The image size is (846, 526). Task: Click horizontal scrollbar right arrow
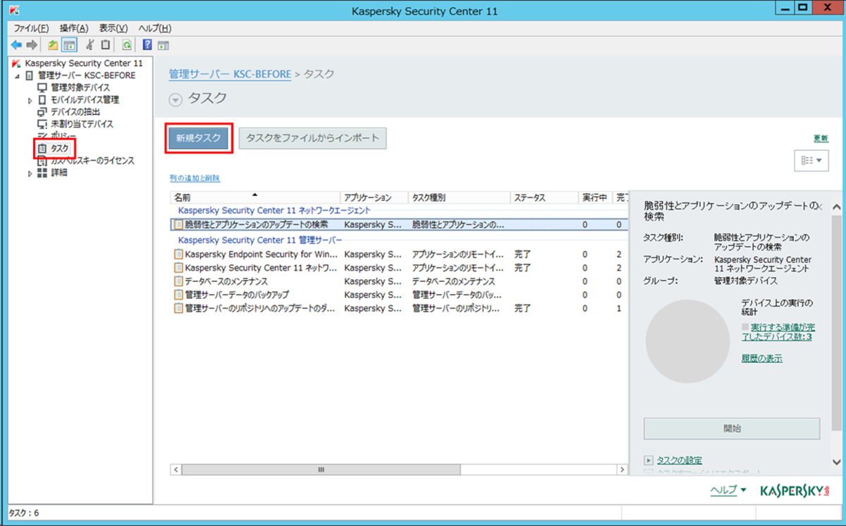[x=622, y=469]
